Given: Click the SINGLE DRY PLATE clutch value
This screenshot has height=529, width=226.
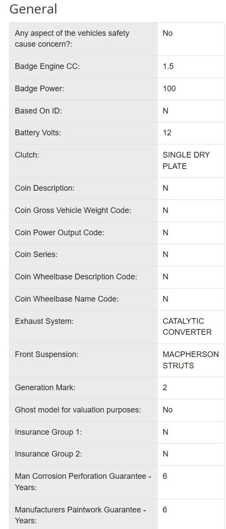Looking at the screenshot, I should pos(186,161).
